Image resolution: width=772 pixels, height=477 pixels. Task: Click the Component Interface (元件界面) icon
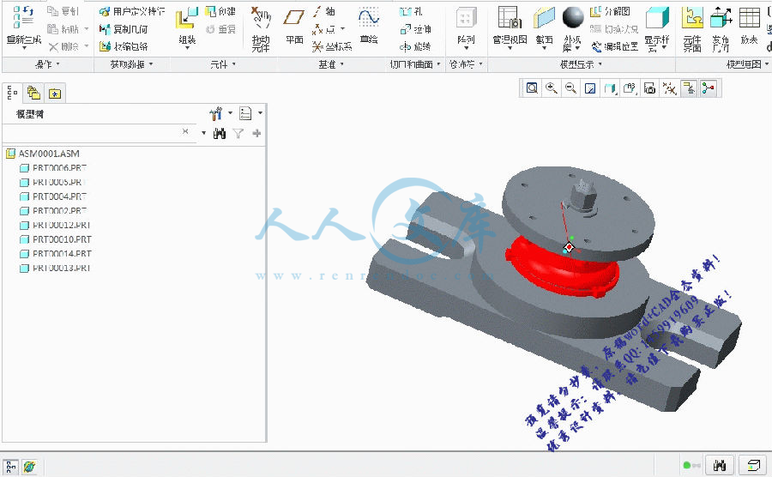pyautogui.click(x=692, y=18)
